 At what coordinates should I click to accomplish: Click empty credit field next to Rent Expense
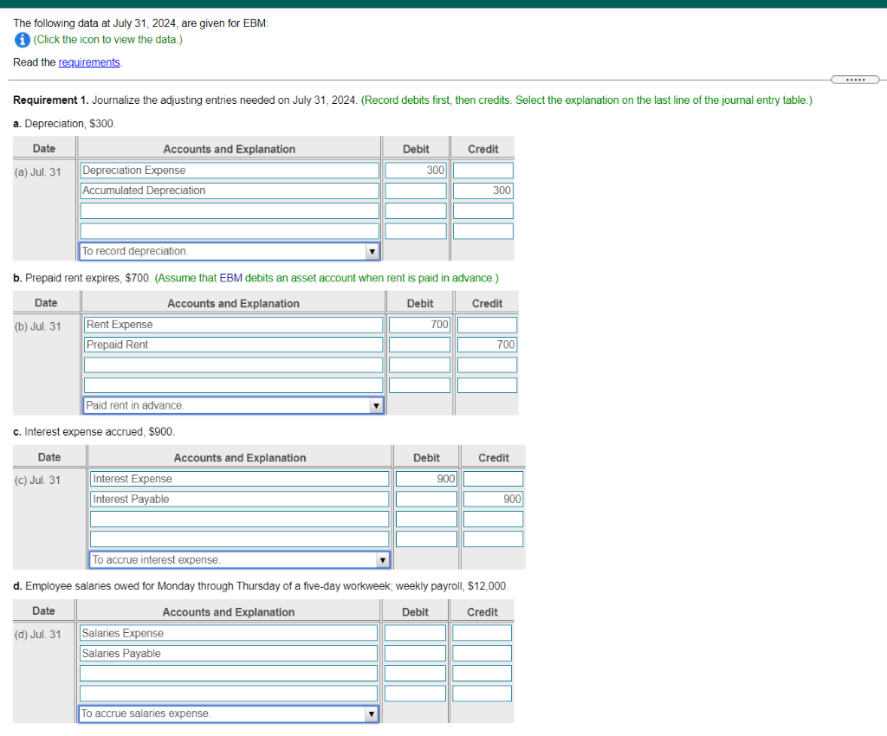point(487,325)
